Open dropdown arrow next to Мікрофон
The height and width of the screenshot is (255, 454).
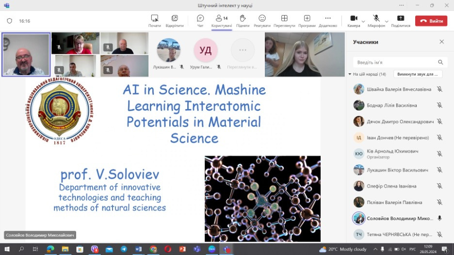[387, 21]
